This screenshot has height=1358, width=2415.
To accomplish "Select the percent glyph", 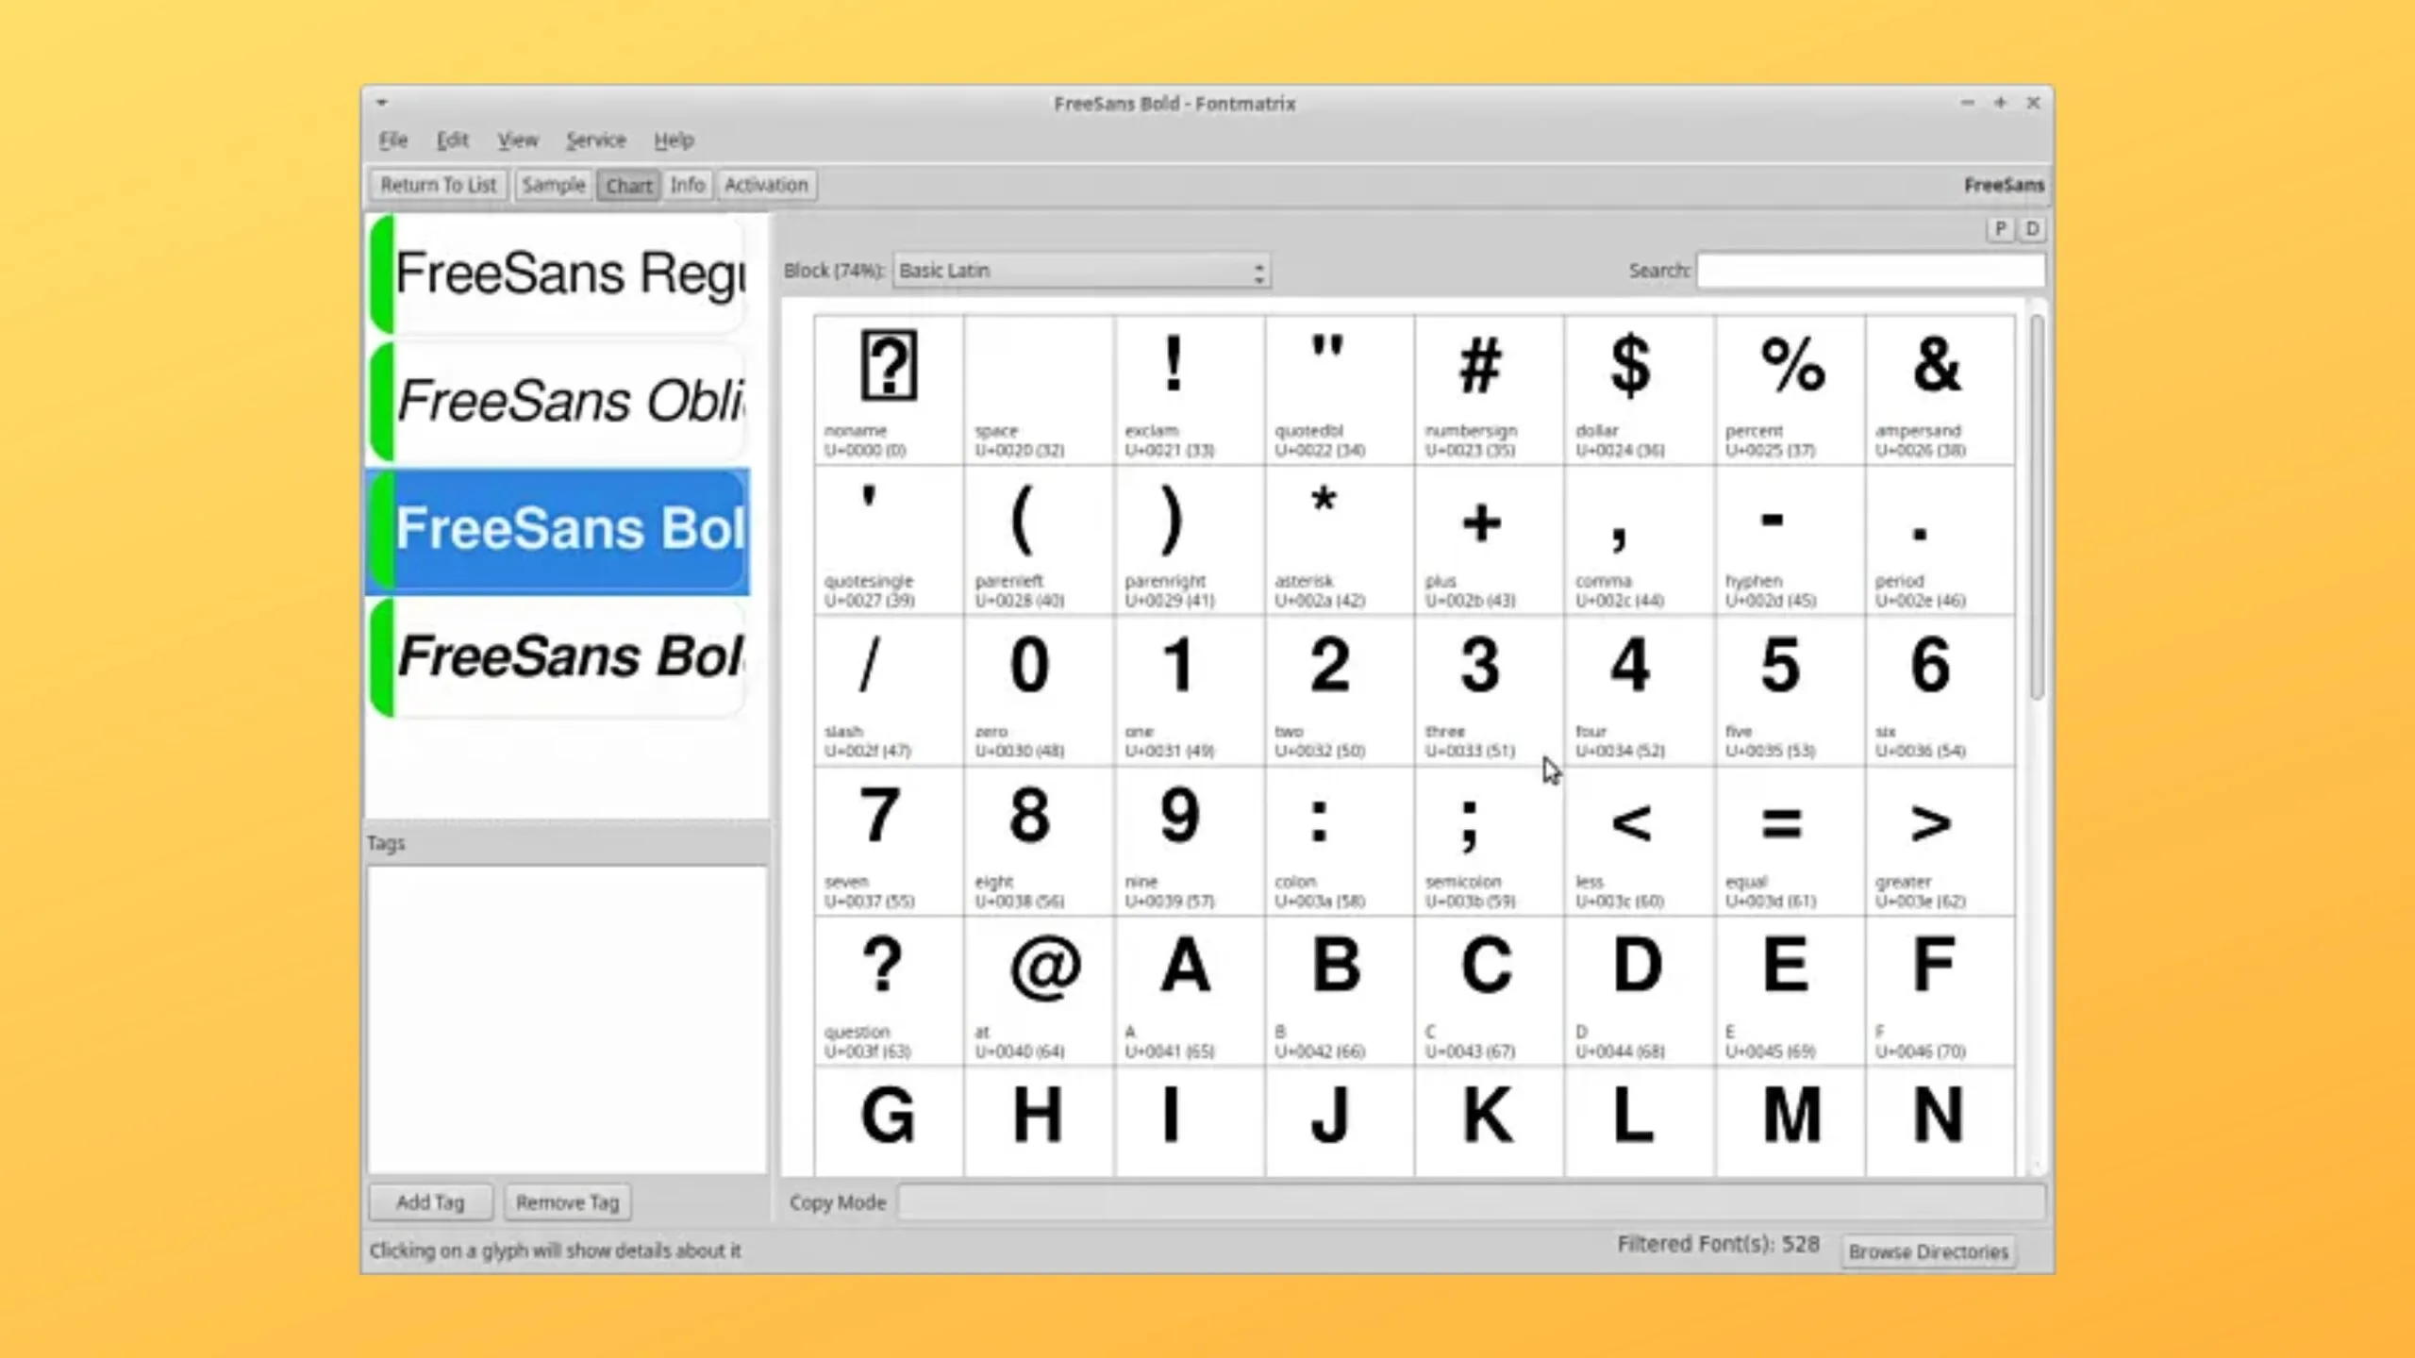I will coord(1790,389).
